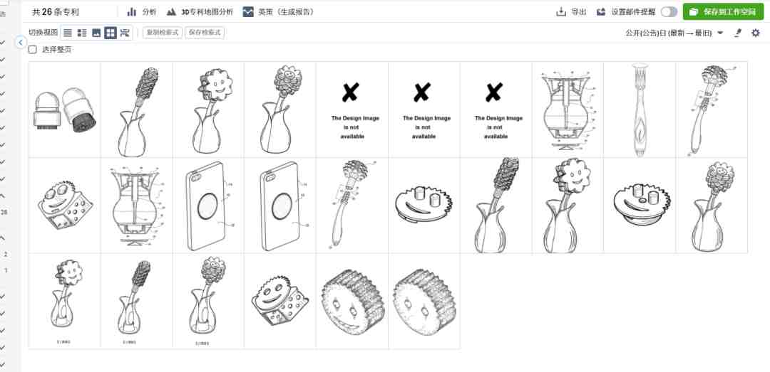770x372 pixels.
Task: Switch to the single image view icon
Action: click(x=96, y=33)
